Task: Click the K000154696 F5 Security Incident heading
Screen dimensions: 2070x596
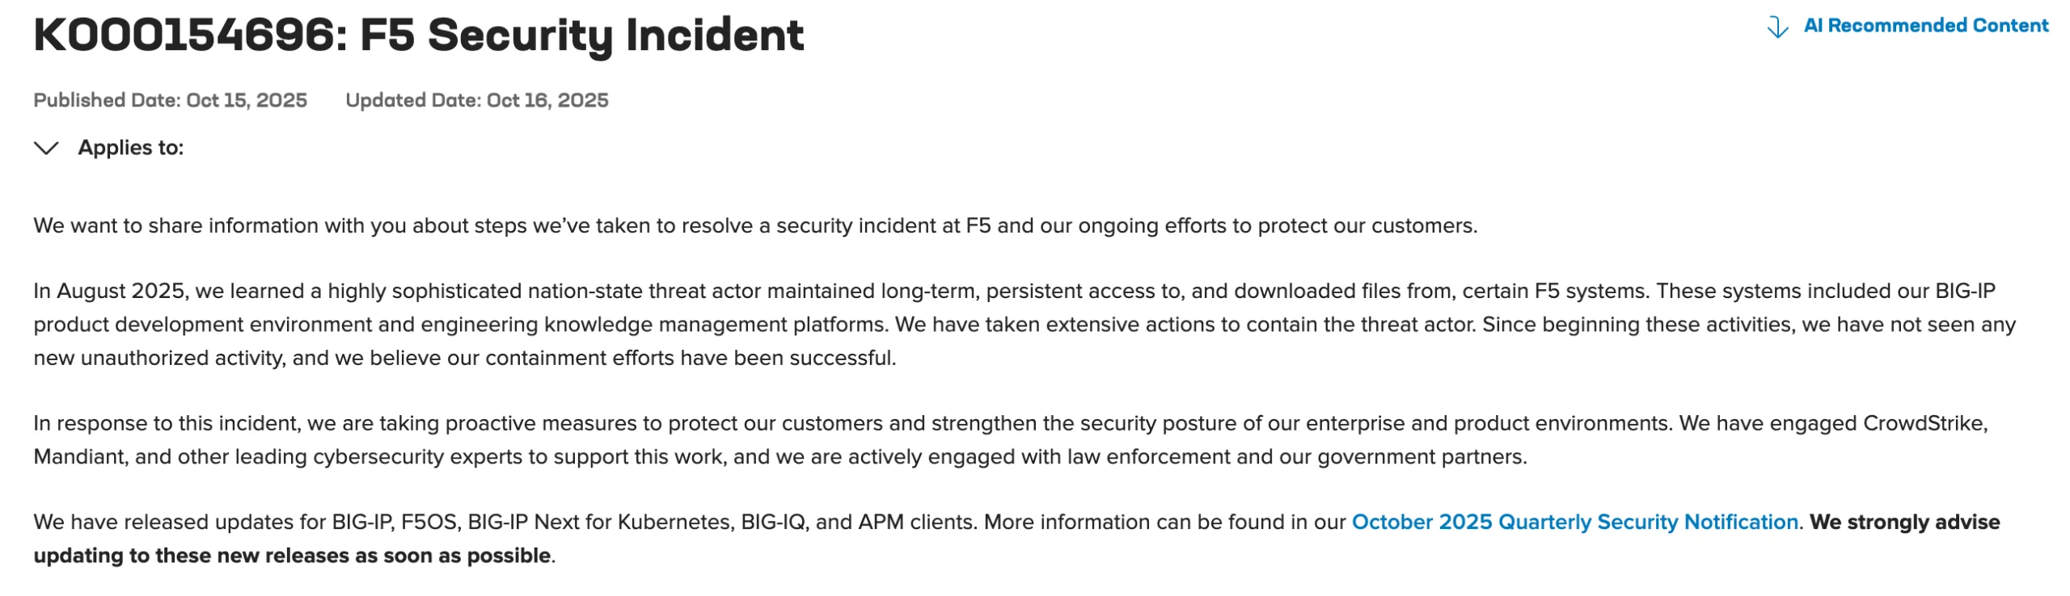Action: 418,36
